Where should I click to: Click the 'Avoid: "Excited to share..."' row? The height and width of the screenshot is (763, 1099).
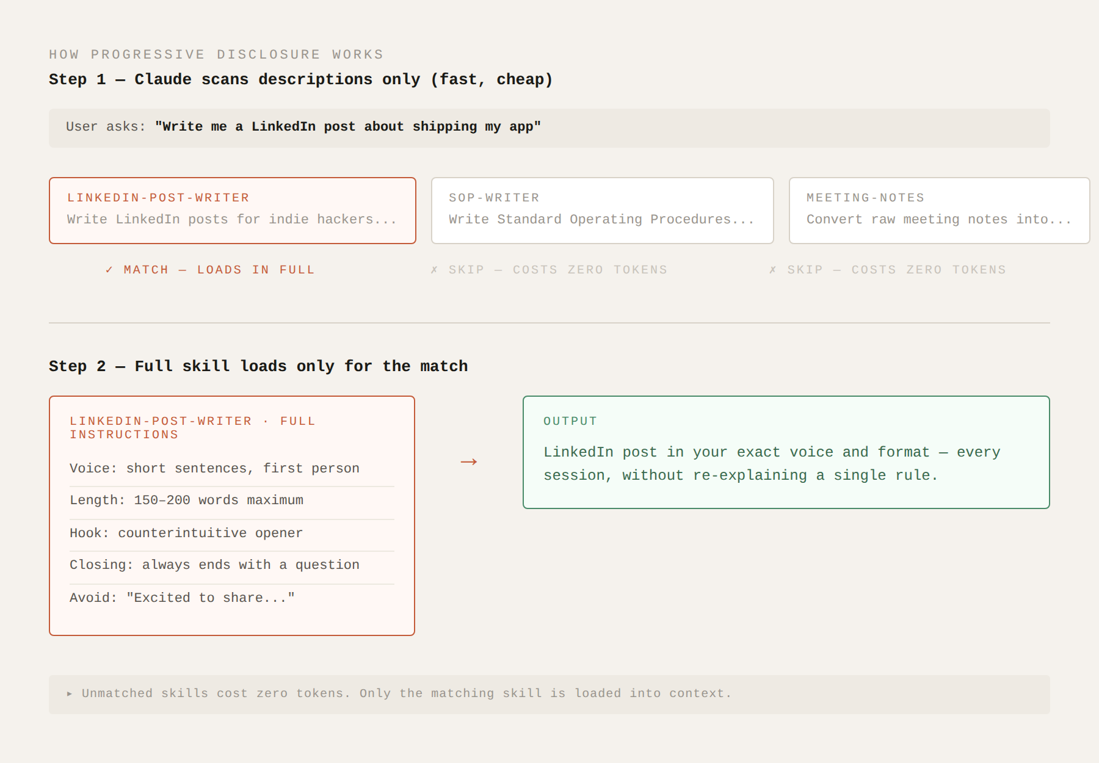click(232, 598)
